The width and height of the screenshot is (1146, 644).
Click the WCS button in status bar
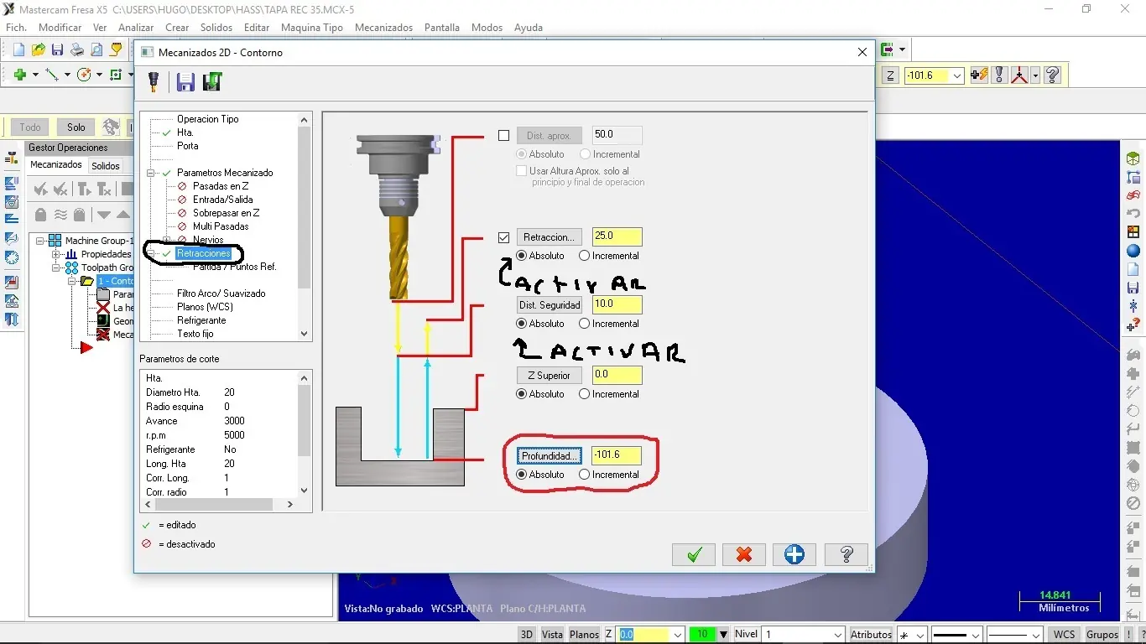1064,635
